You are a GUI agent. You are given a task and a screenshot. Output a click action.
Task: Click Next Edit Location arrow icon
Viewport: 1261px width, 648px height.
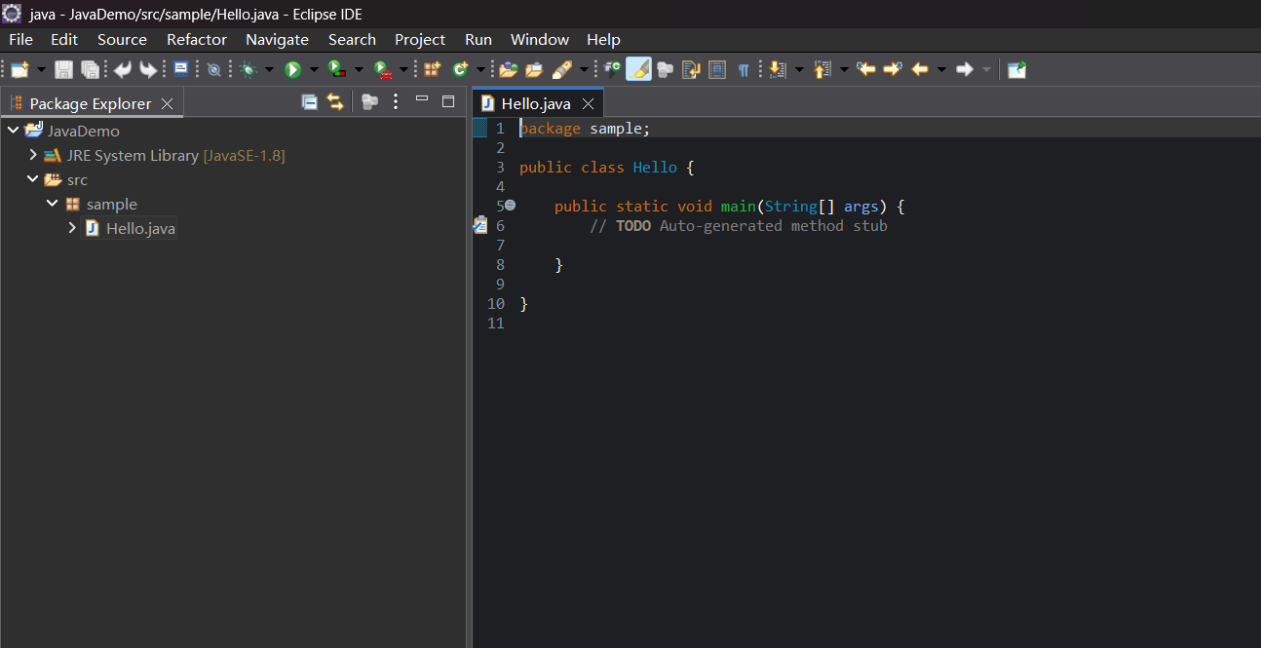893,69
